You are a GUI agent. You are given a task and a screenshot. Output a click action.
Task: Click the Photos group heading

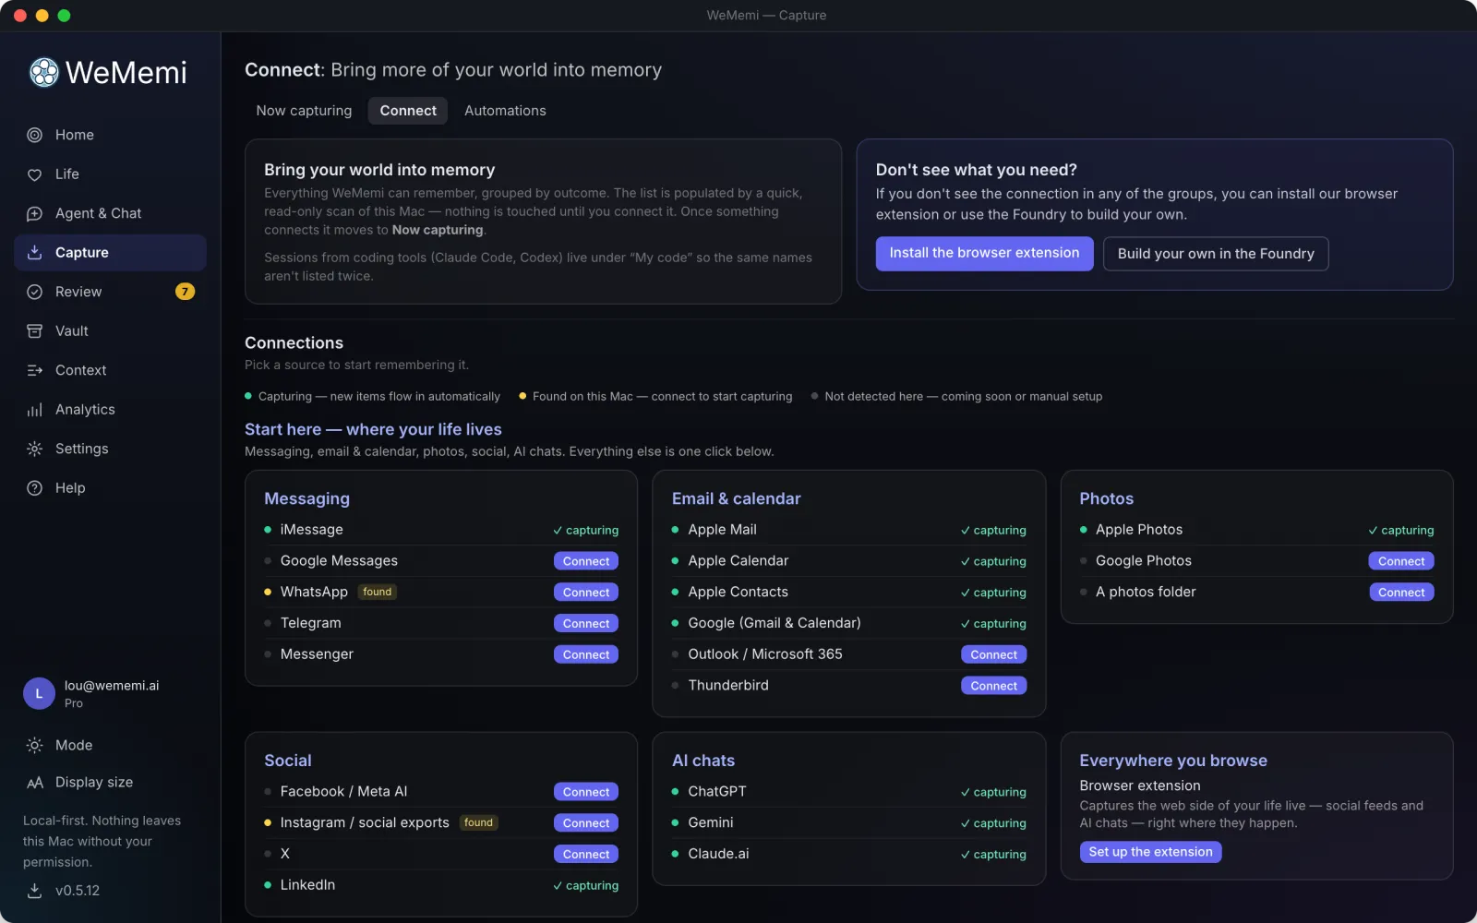point(1106,498)
